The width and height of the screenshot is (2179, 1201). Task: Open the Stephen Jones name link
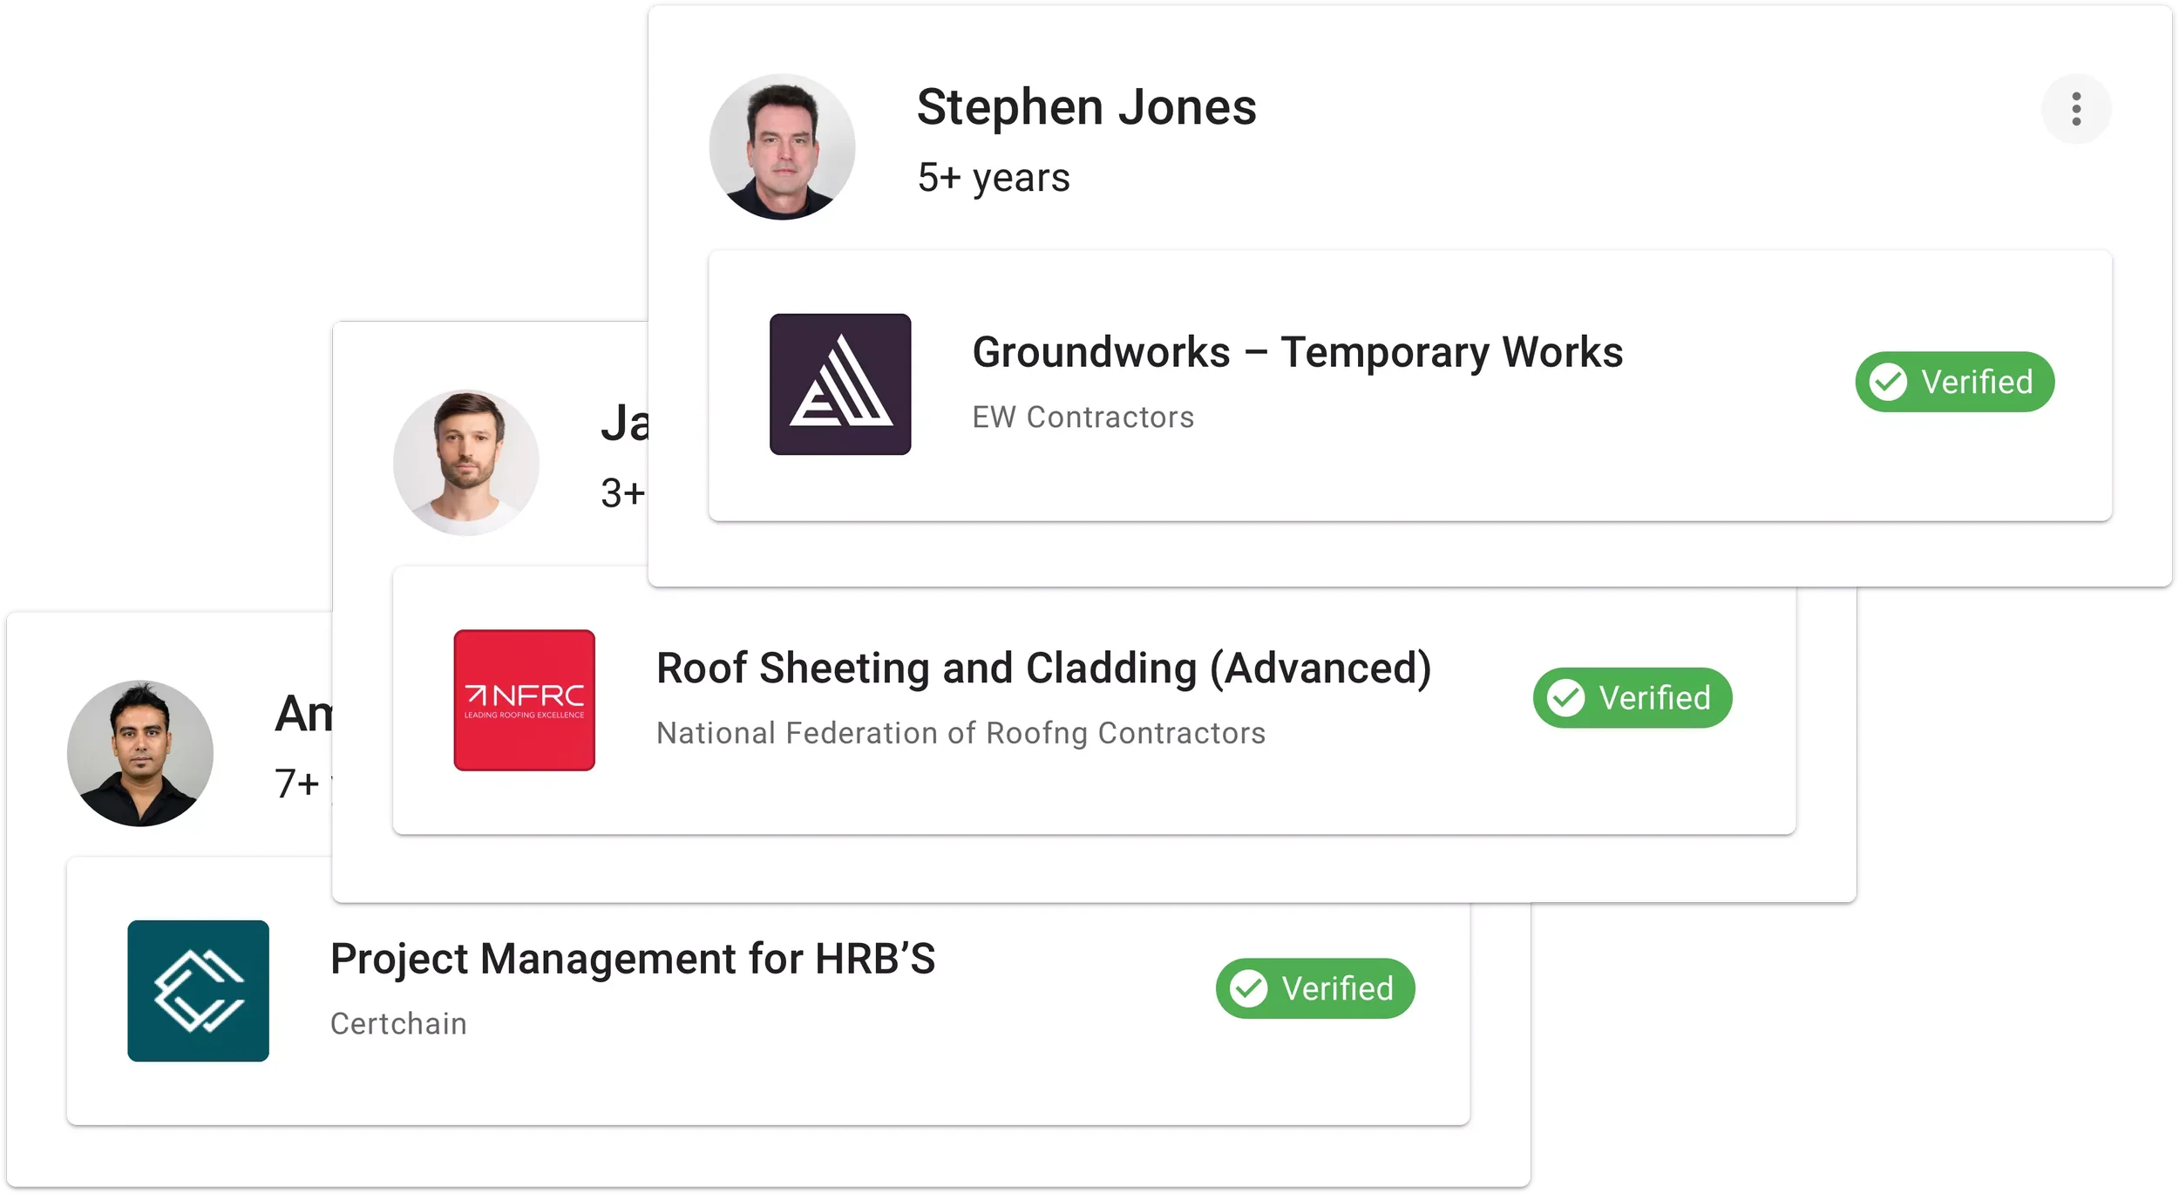(x=1086, y=106)
